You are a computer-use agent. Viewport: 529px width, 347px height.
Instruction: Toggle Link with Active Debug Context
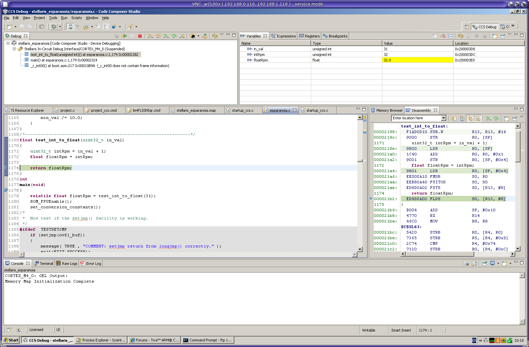coord(470,118)
